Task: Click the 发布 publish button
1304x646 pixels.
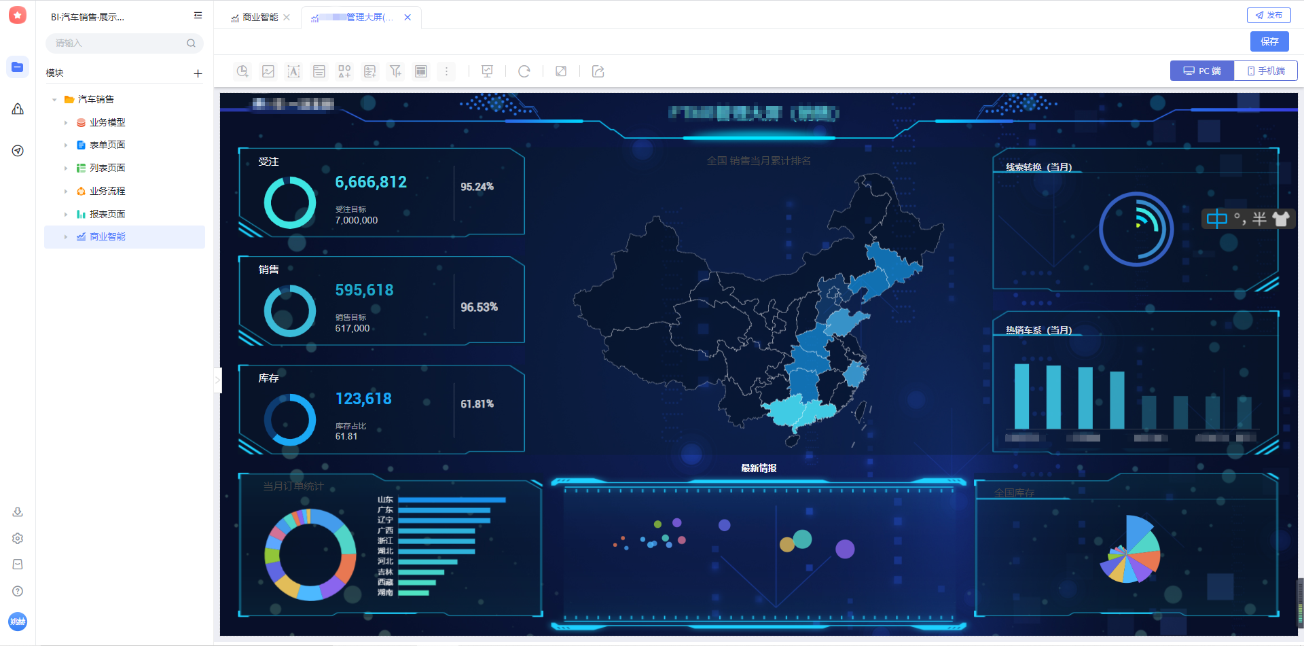Action: point(1269,14)
